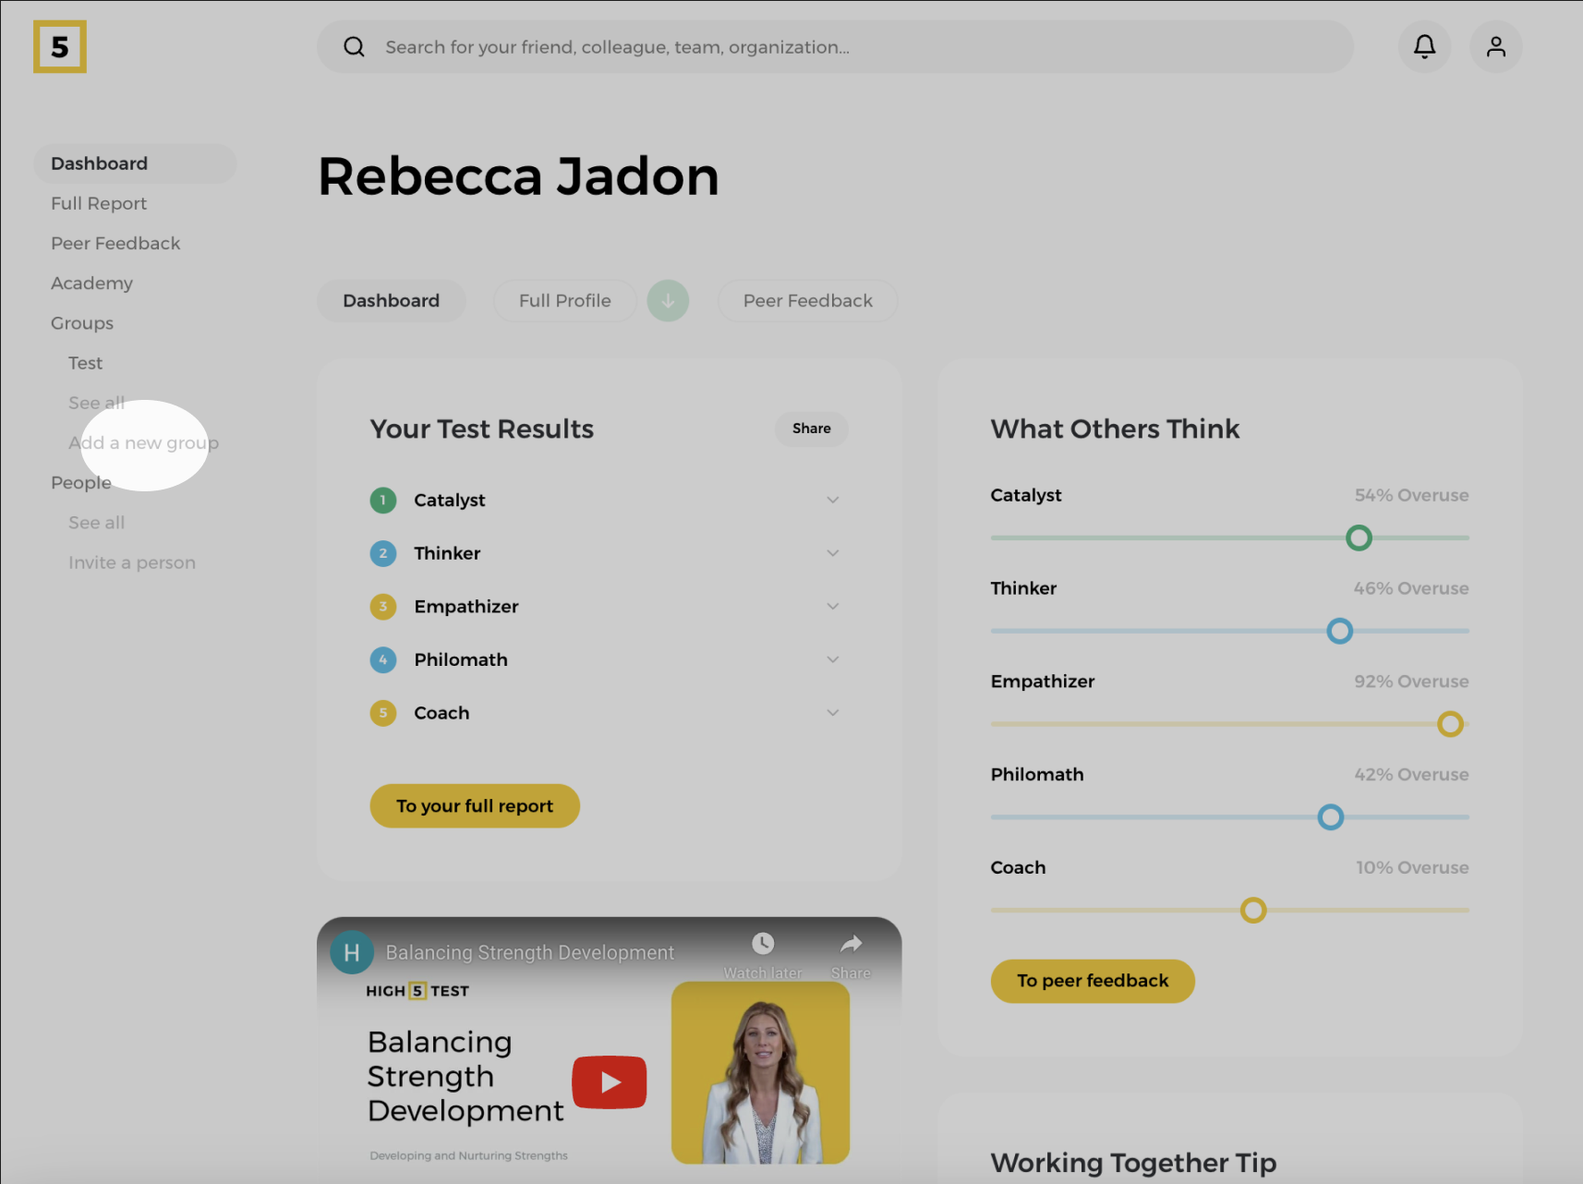Open the notifications bell
The width and height of the screenshot is (1583, 1184).
click(x=1424, y=47)
